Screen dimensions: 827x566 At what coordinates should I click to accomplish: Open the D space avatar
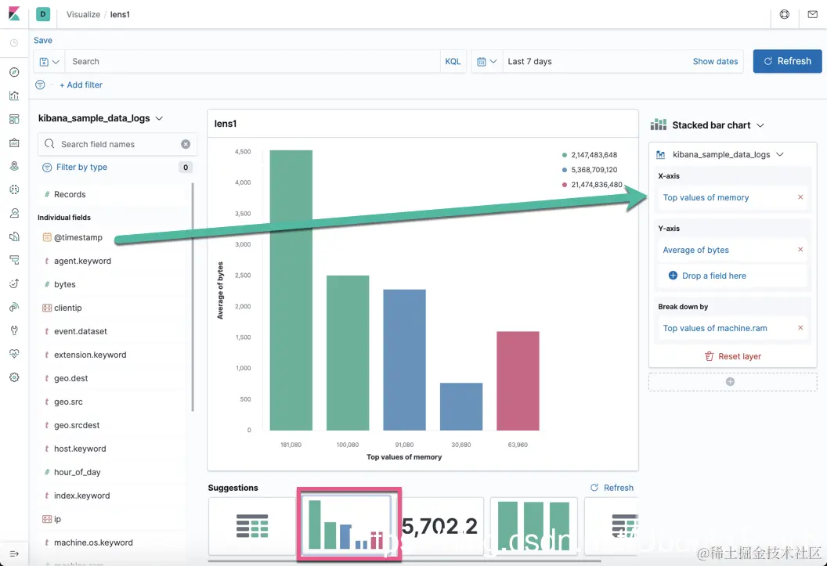[x=43, y=14]
